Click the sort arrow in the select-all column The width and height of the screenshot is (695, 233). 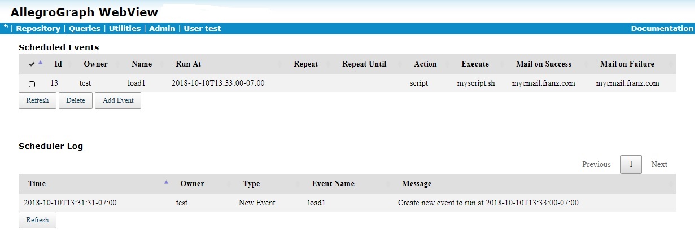coord(40,62)
